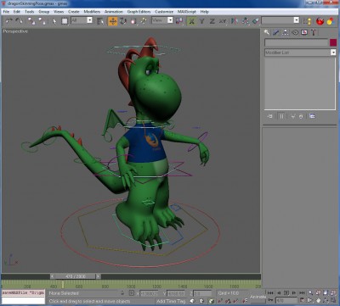Click the Array tool icon
This screenshot has width=340, height=306.
click(246, 21)
